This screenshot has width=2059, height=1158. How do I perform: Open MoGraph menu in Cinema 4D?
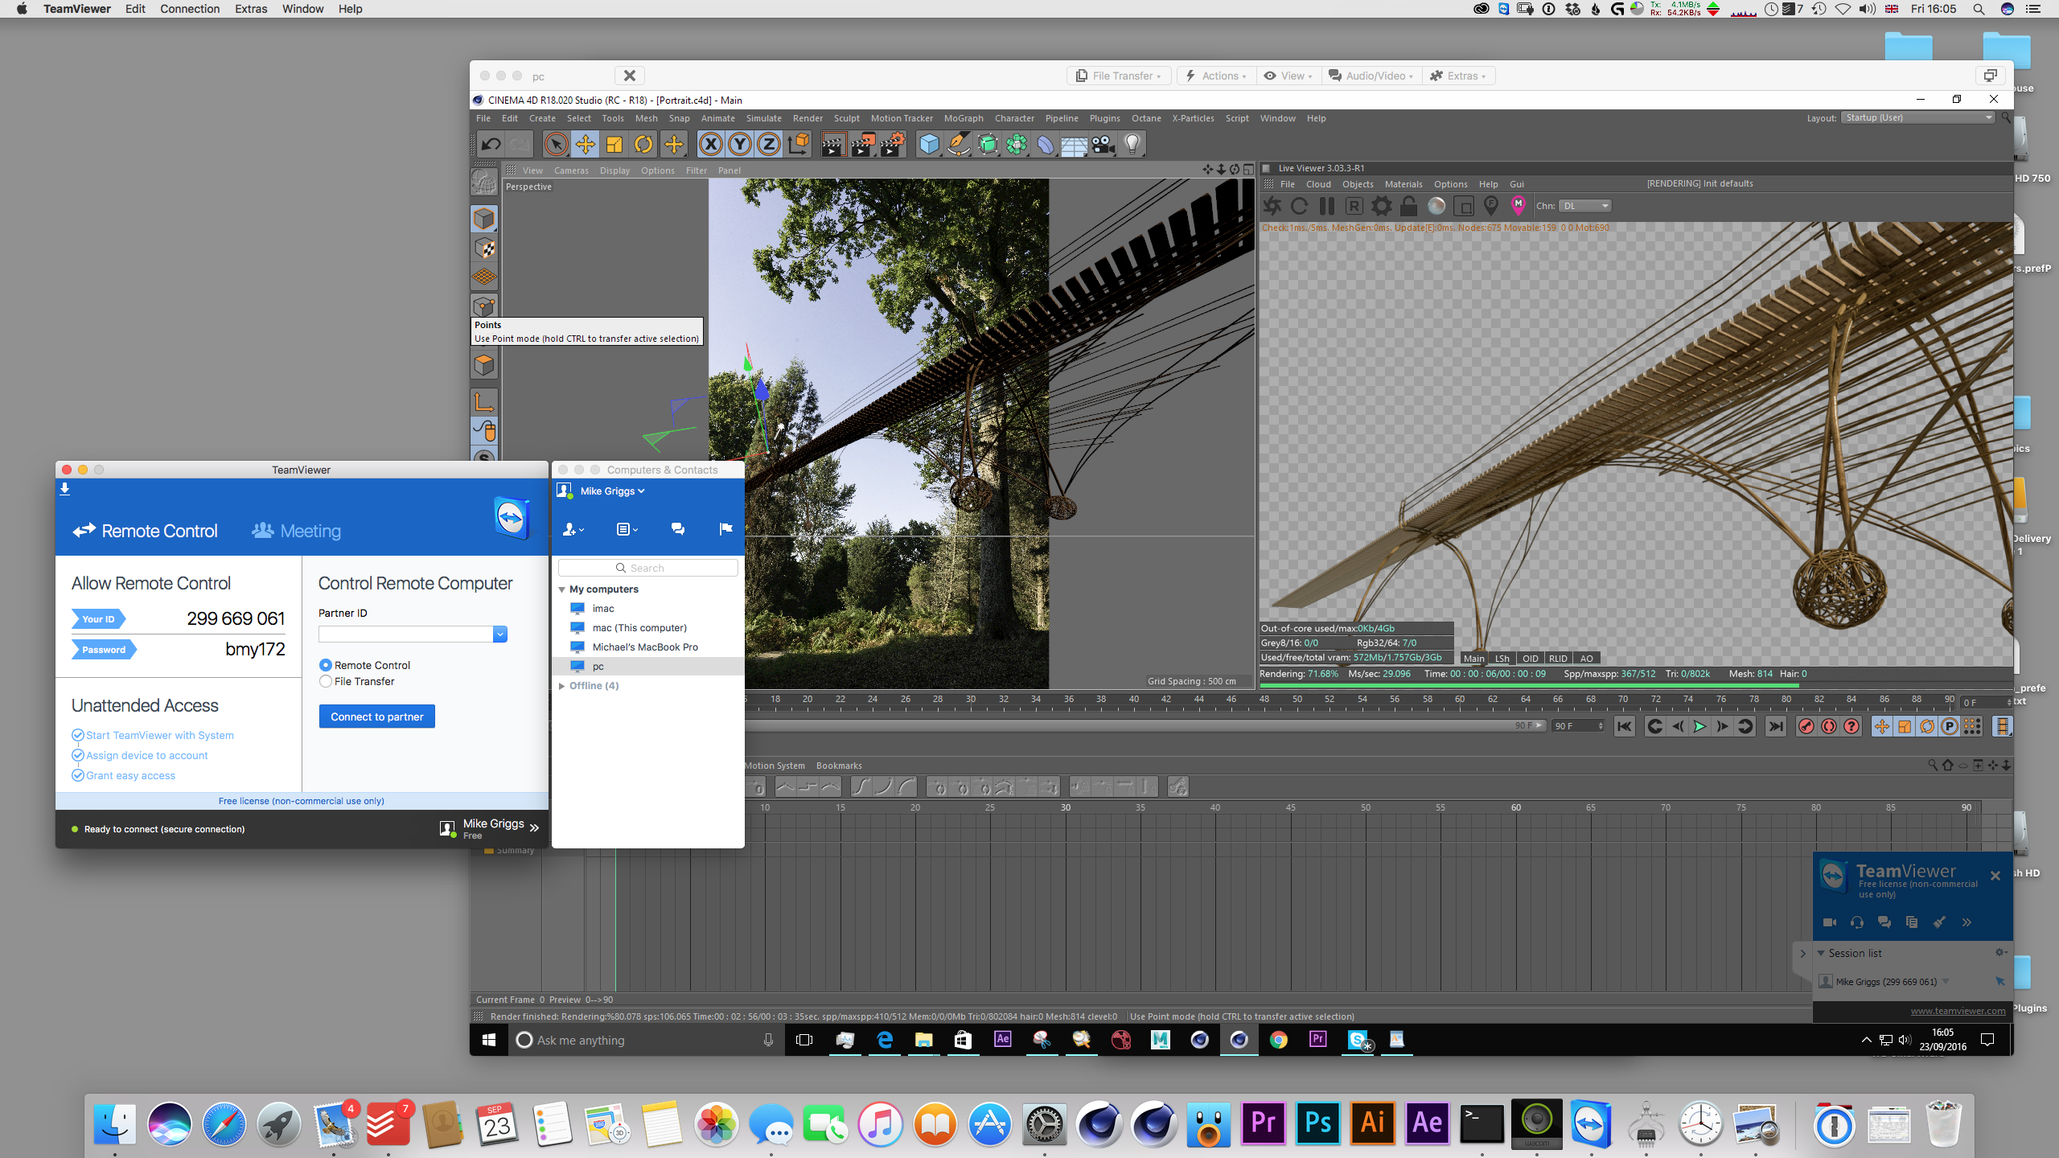[x=964, y=118]
